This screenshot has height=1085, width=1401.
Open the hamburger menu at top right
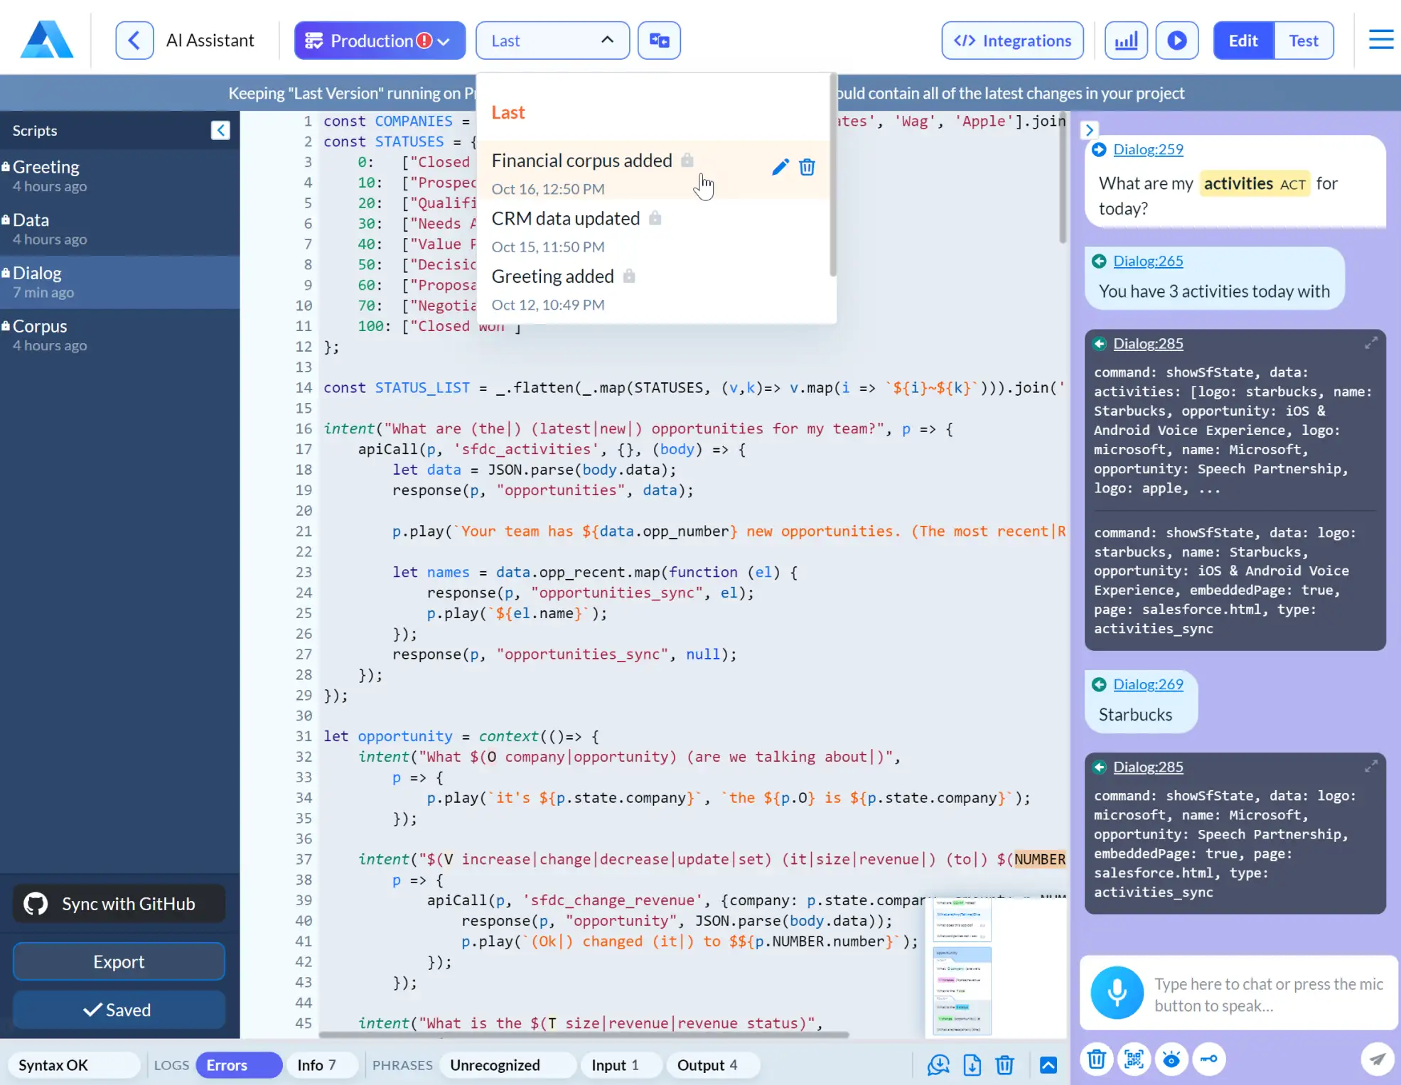(1380, 39)
